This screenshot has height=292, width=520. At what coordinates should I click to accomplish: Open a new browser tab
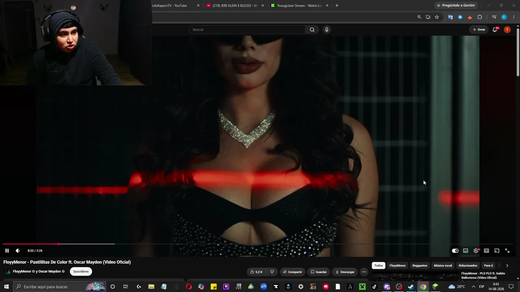[x=337, y=6]
